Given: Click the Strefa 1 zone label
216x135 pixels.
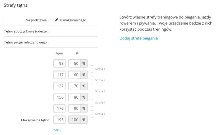Looking at the screenshot, I should click(100, 69).
